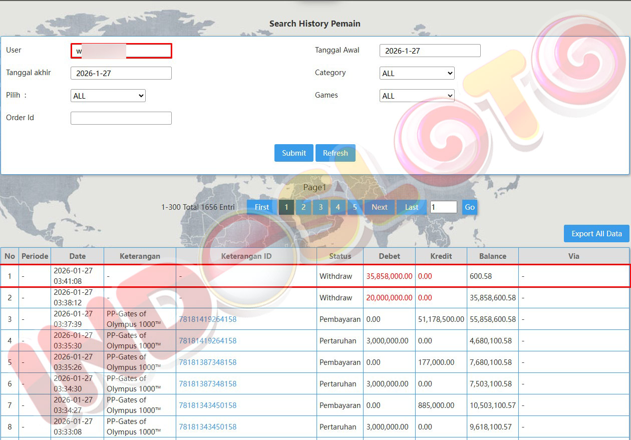This screenshot has height=440, width=631.
Task: Expand the Category dropdown
Action: tap(417, 73)
